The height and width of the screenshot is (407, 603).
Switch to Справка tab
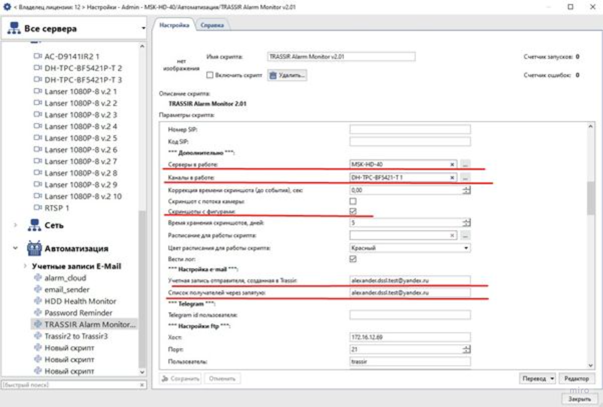(x=212, y=25)
